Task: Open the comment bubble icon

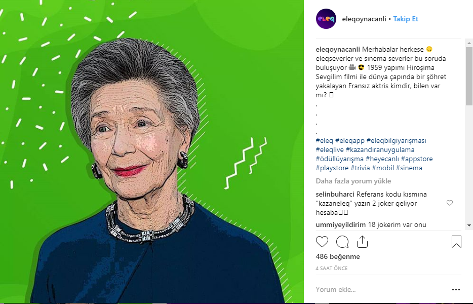Action: point(342,242)
